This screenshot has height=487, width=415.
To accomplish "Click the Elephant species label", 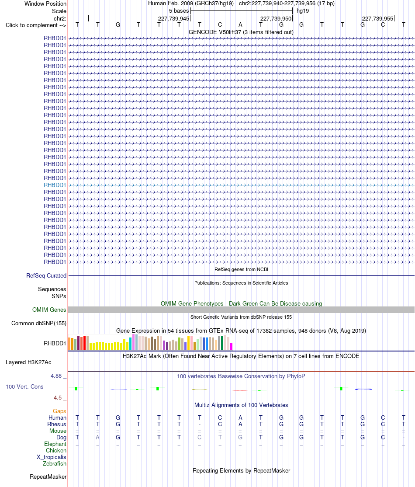I will click(x=55, y=444).
